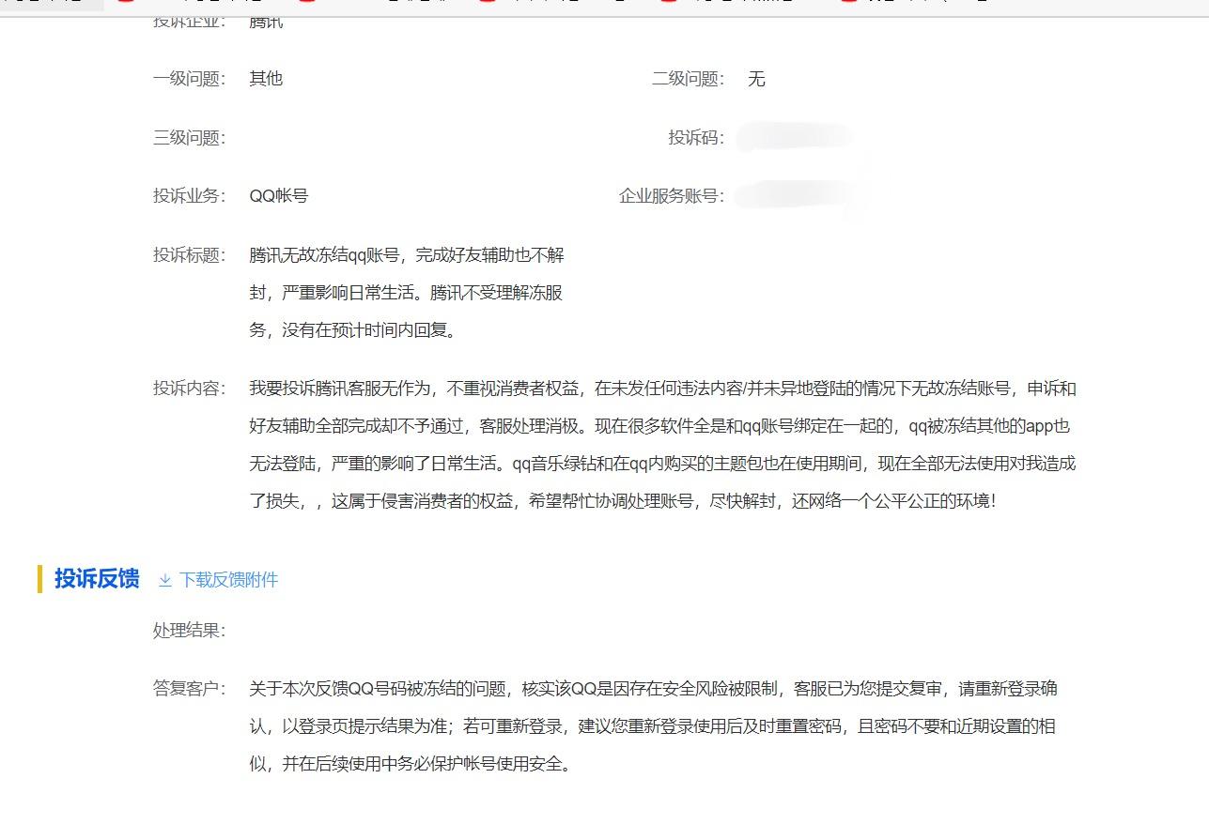This screenshot has width=1209, height=824.
Task: Click content line starting 好友辅助全部完成却不予通过
Action: pyautogui.click(x=659, y=426)
